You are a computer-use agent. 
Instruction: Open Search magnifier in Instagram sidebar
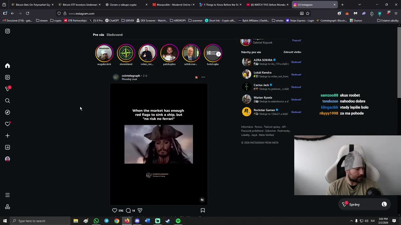tap(8, 101)
